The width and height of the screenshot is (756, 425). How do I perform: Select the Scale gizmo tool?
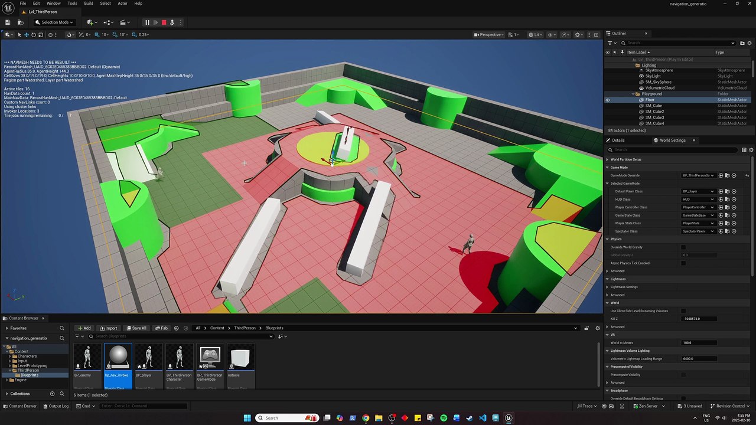pos(41,35)
